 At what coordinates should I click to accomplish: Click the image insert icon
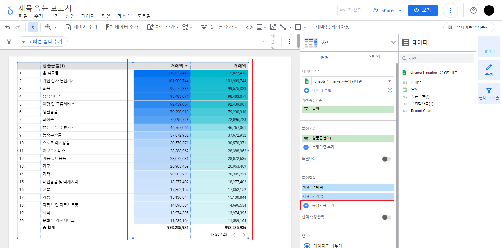tap(259, 27)
